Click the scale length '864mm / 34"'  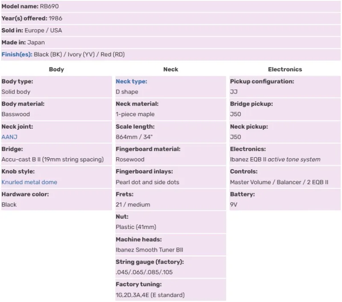click(x=134, y=137)
